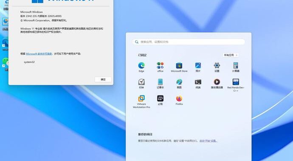Click the Start menu search magnifier icon

click(137, 42)
